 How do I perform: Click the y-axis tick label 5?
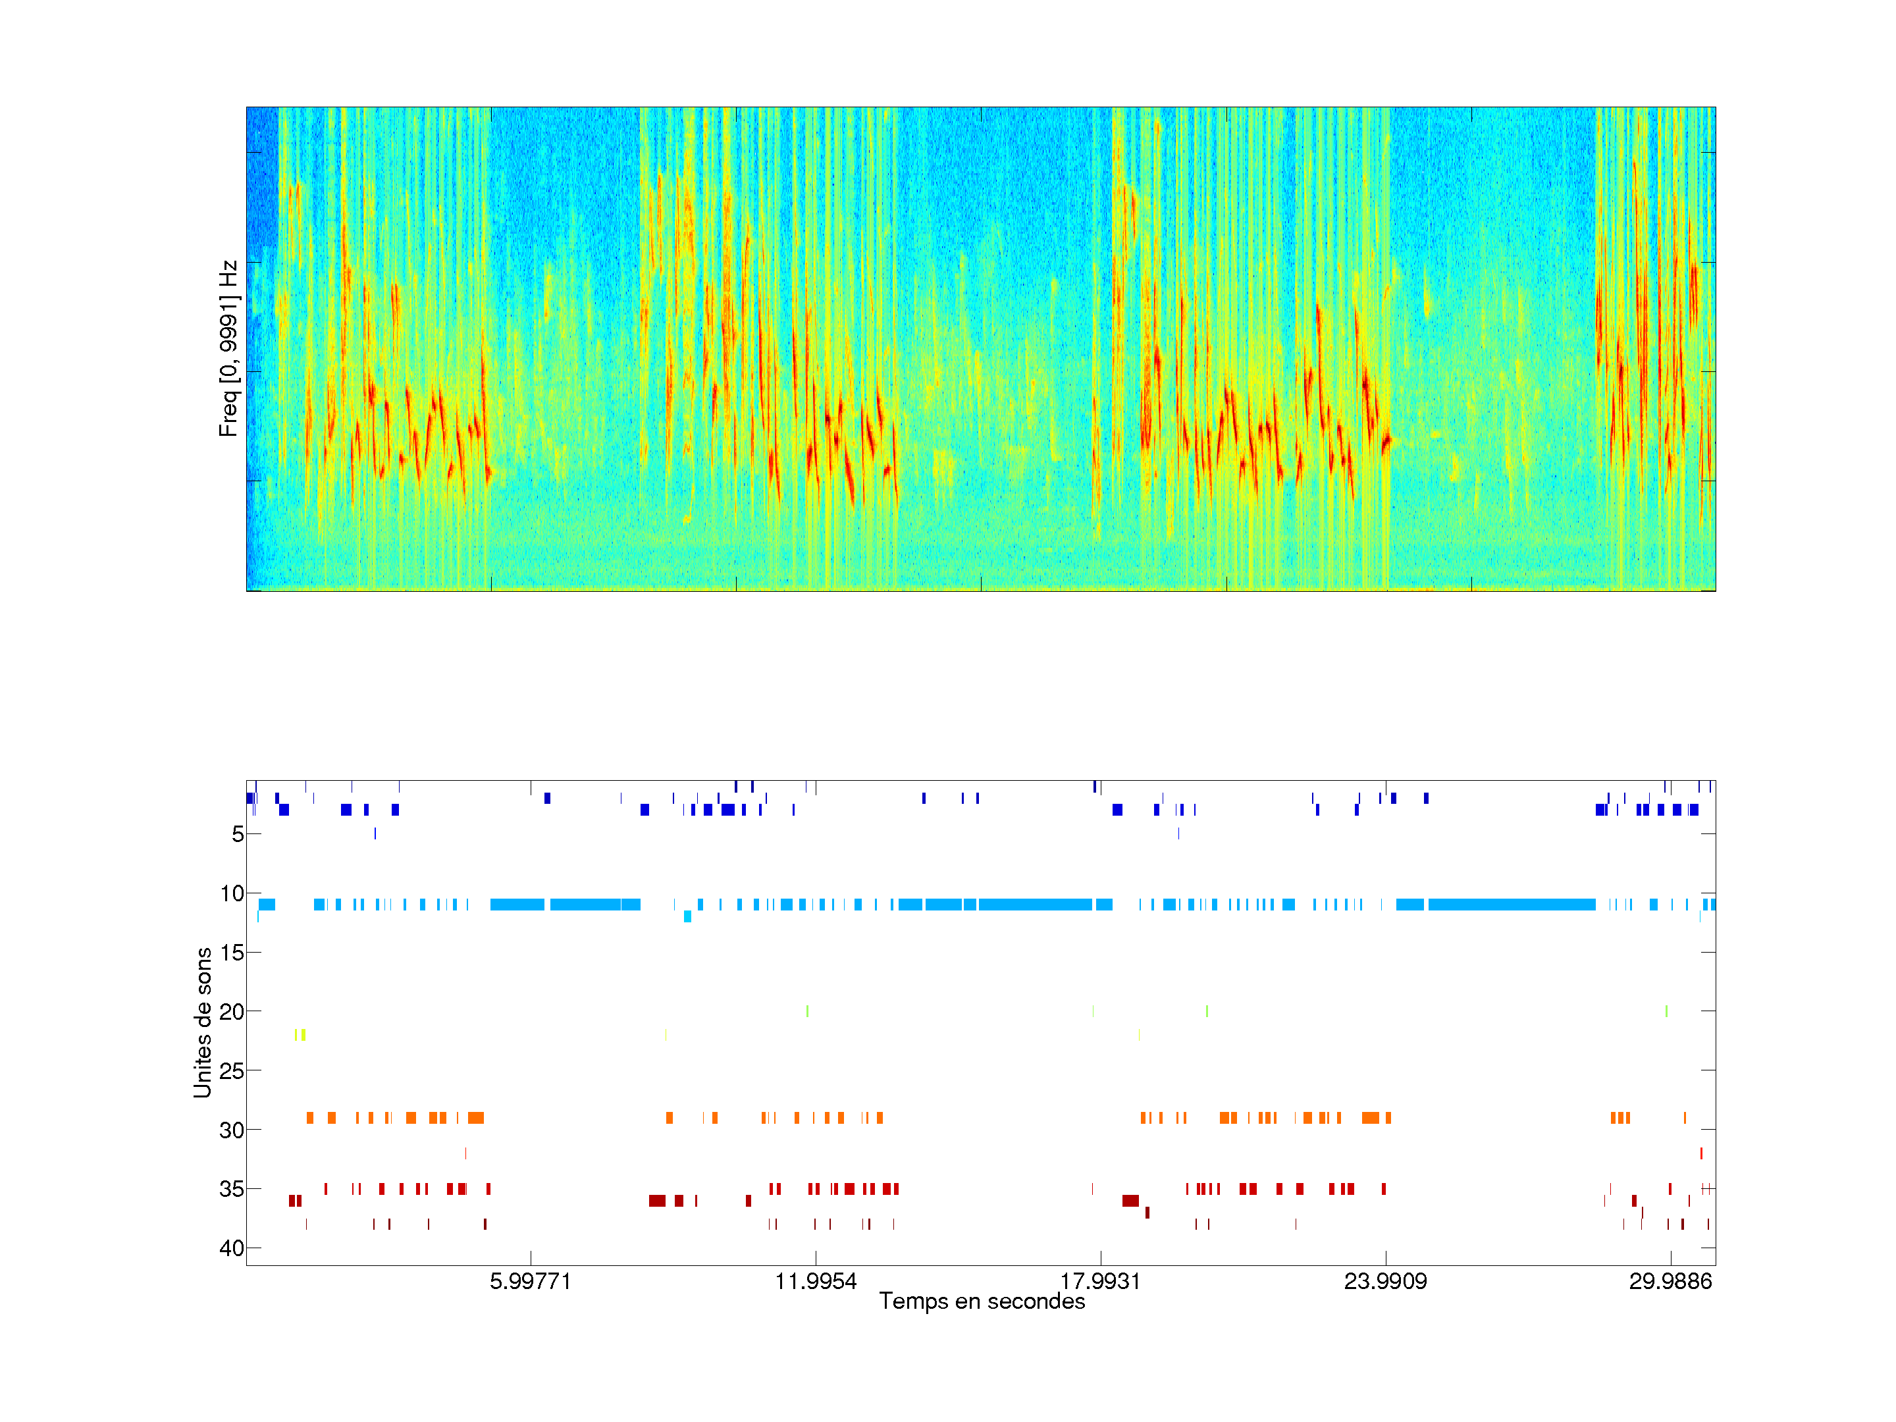238,834
